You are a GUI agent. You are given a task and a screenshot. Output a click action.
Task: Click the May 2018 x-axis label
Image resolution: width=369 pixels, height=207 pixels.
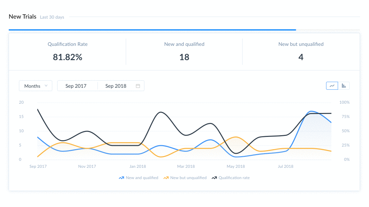pos(236,166)
